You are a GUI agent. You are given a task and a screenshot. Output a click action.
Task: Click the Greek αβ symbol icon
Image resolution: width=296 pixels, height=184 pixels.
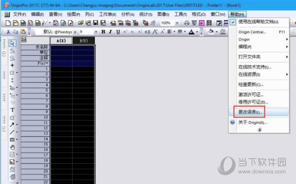click(x=148, y=32)
